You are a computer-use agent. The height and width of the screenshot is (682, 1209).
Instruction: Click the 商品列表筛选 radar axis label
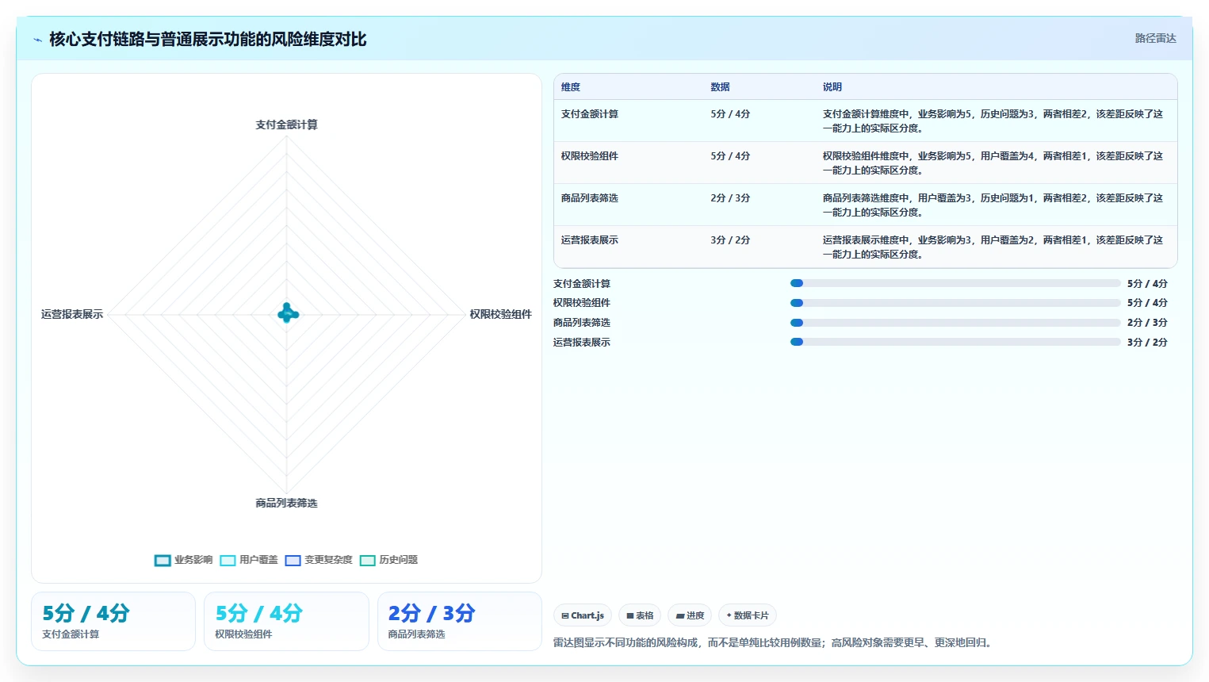[286, 503]
